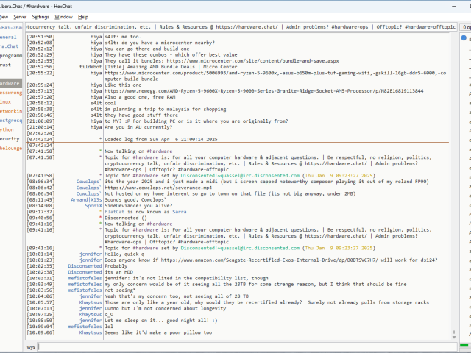Click the green lag meter indicator
The image size is (471, 353).
465,346
